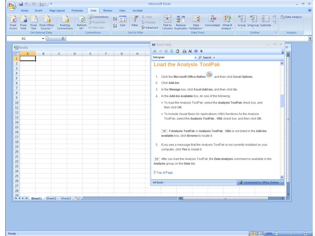The image size is (315, 236).
Task: Go to Excel Help home
Action: click(177, 51)
